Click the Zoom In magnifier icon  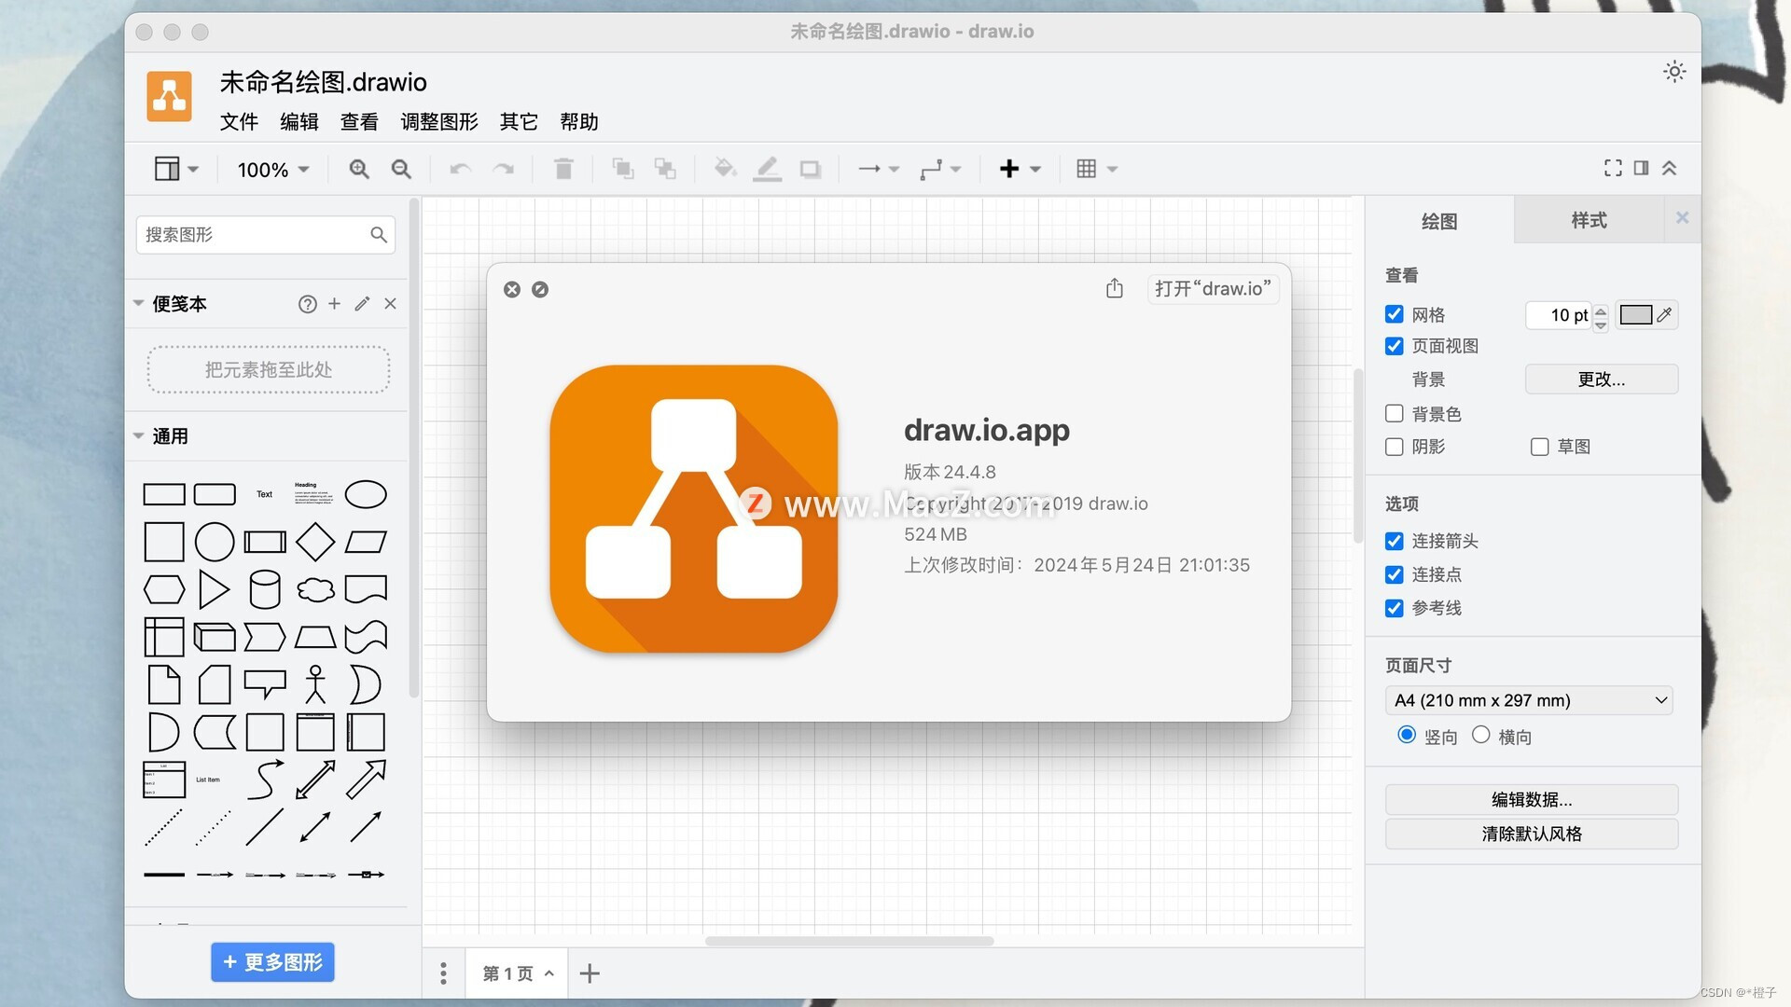pyautogui.click(x=358, y=169)
